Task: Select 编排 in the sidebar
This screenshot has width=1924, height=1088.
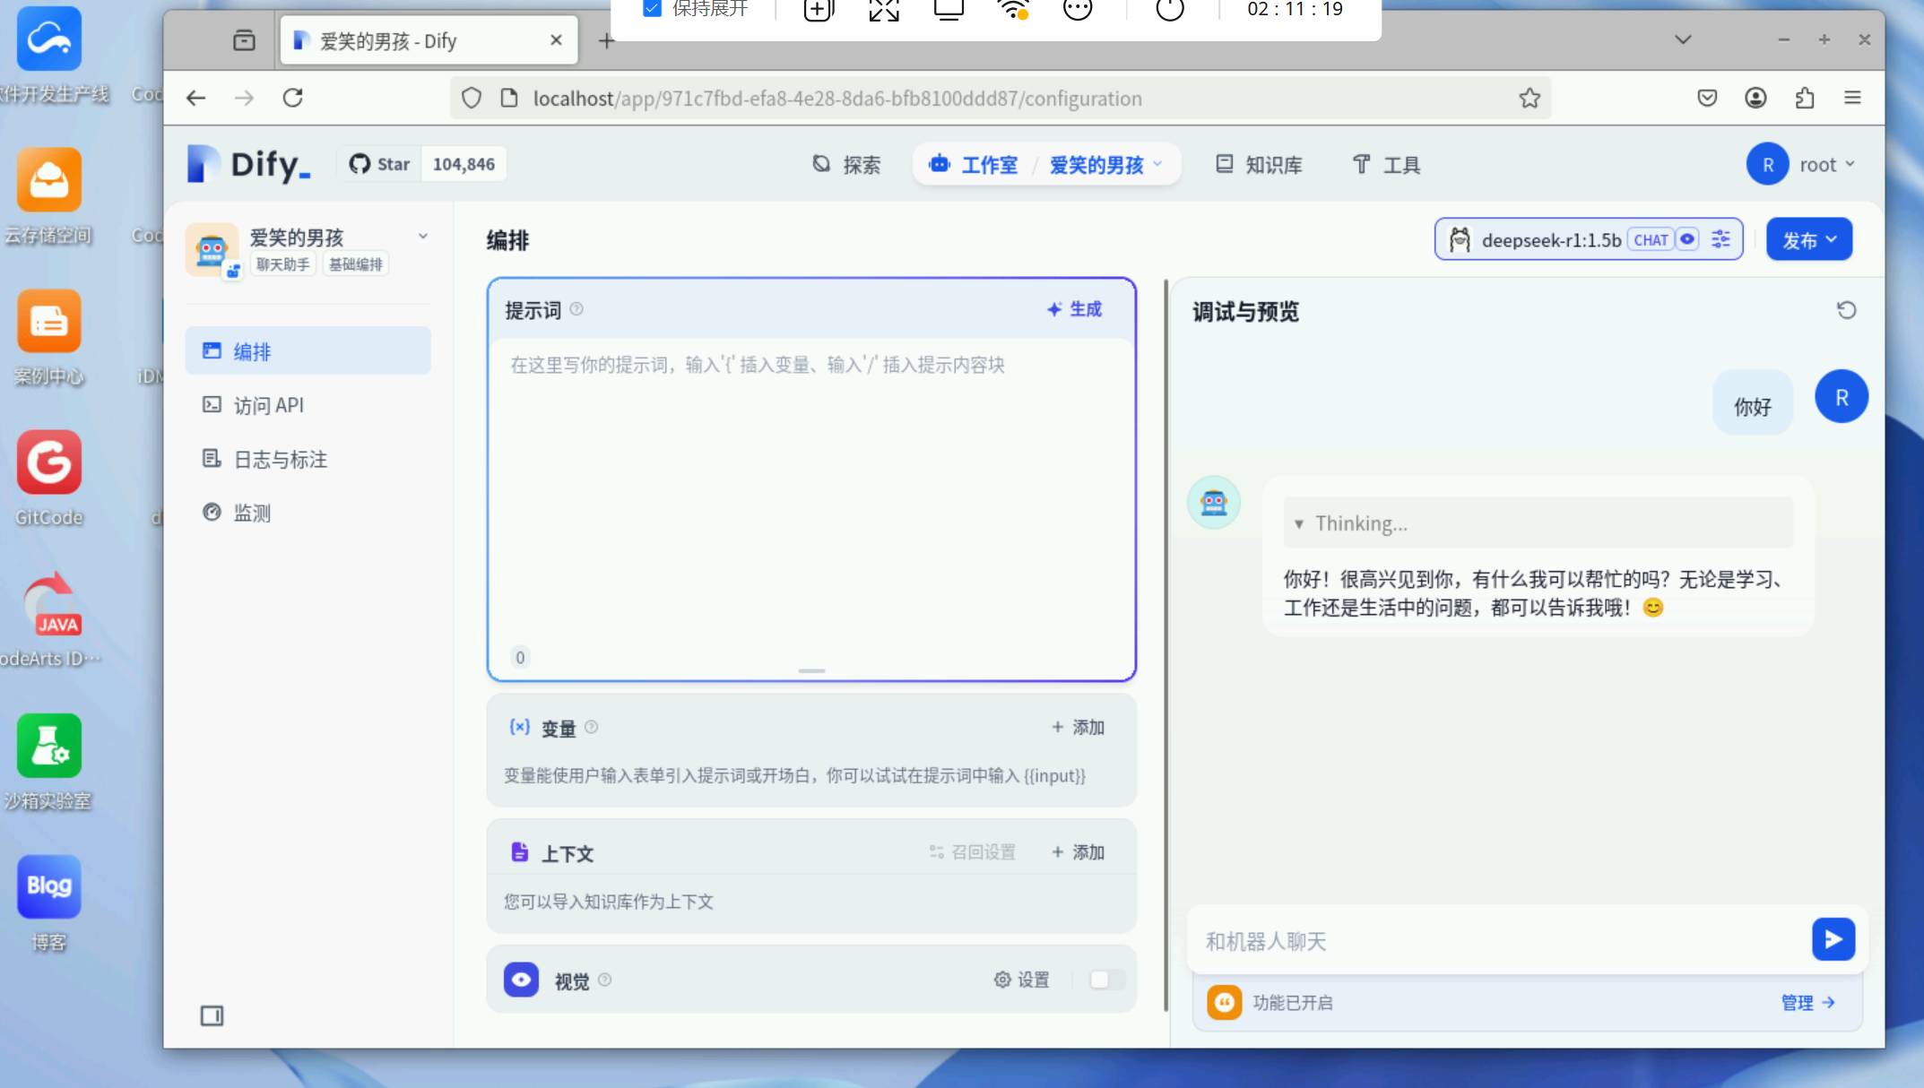Action: (308, 350)
